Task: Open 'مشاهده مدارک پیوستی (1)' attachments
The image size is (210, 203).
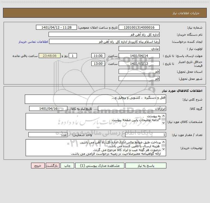Action: coord(100,166)
